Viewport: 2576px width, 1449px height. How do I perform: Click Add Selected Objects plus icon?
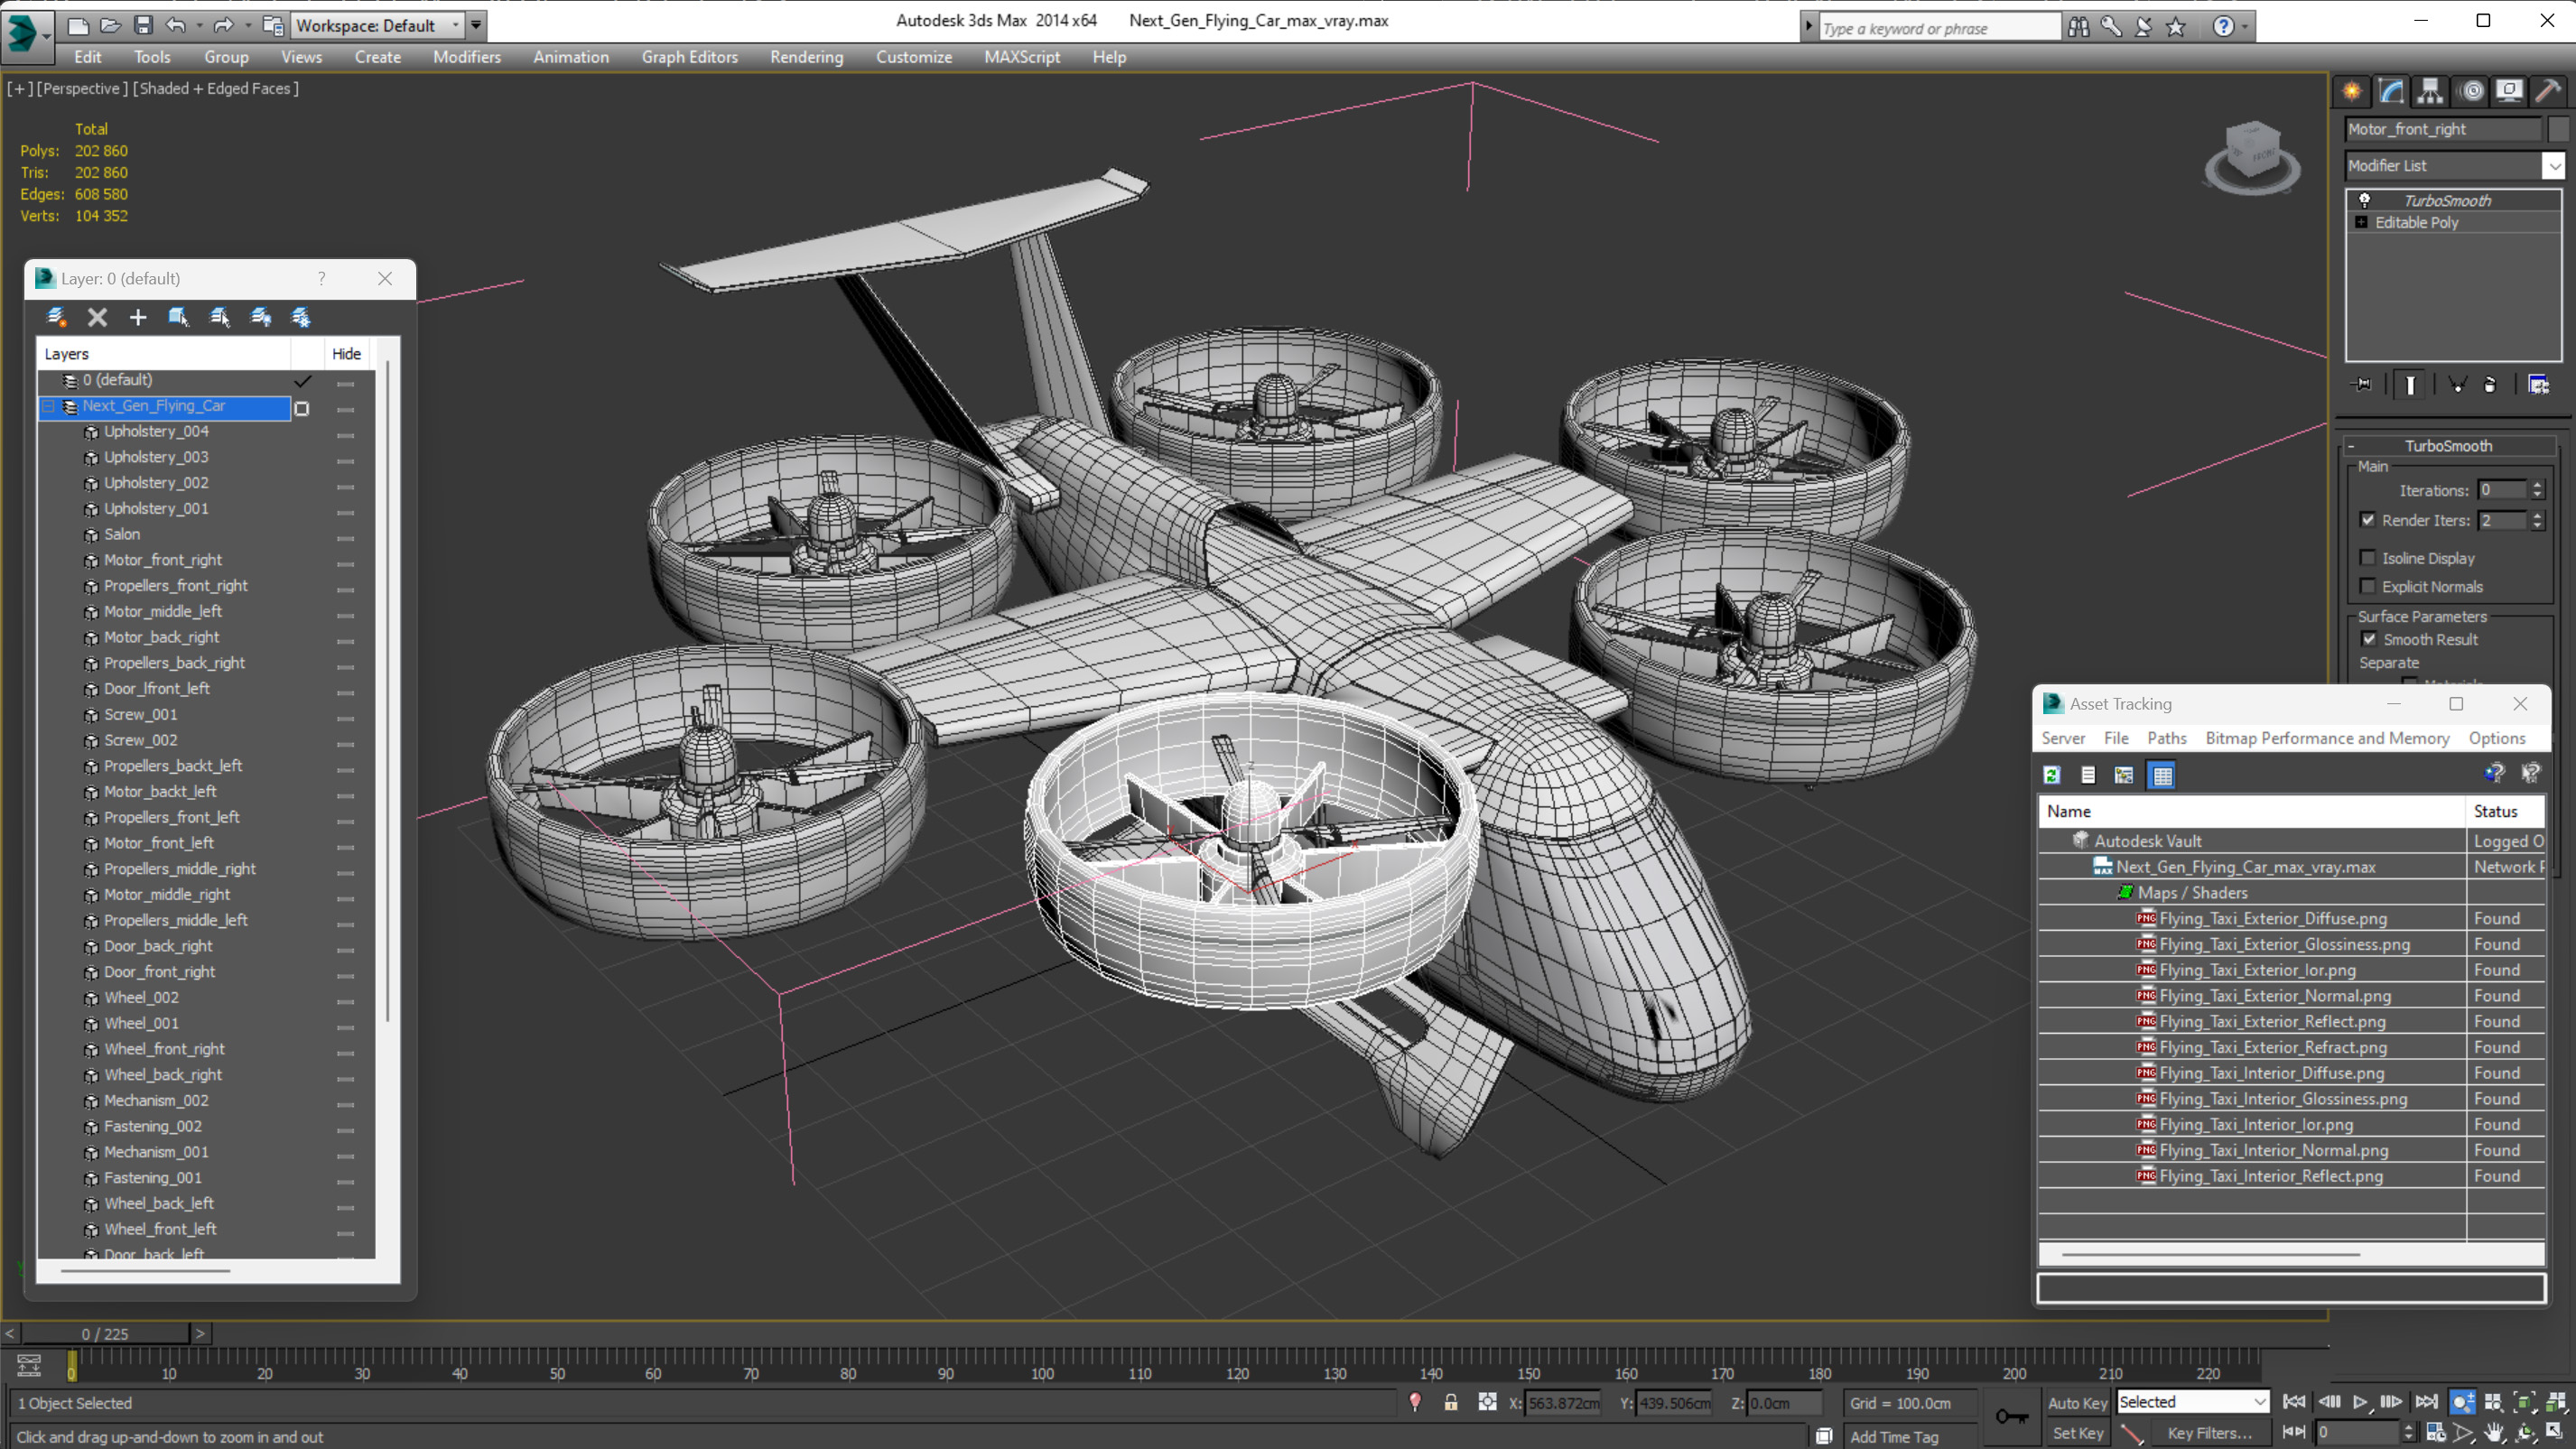point(138,317)
